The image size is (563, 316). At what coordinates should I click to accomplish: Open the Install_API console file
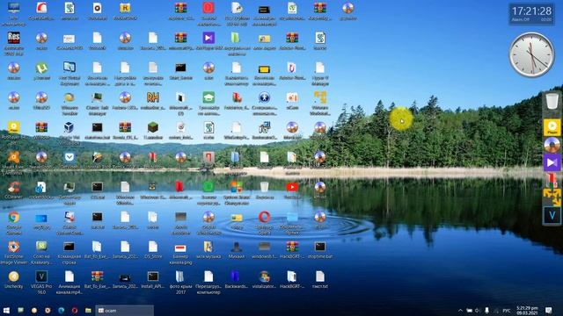[153, 276]
